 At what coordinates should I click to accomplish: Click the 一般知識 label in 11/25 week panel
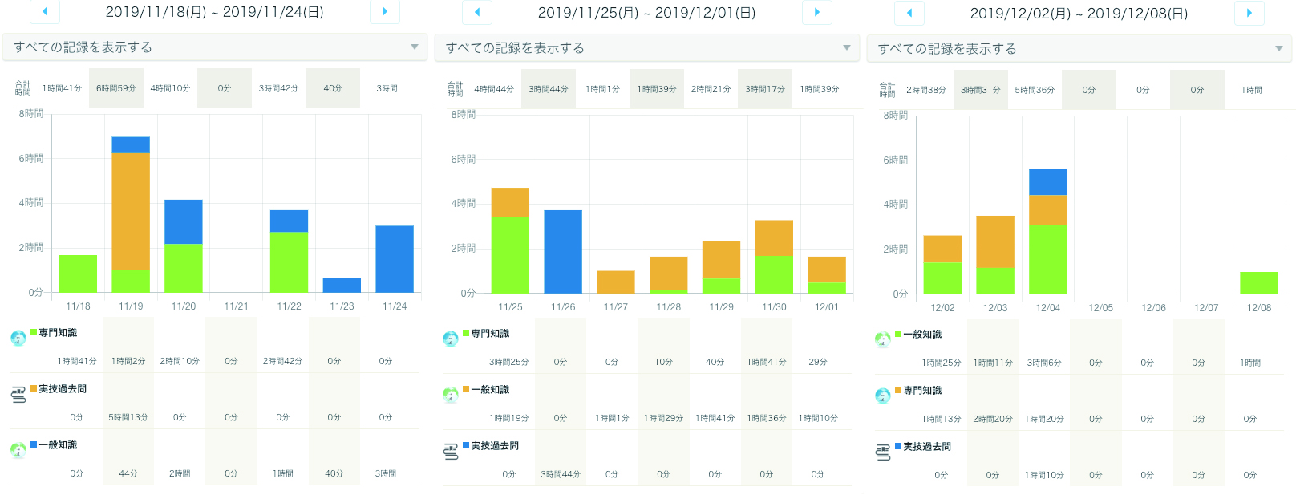(x=490, y=389)
